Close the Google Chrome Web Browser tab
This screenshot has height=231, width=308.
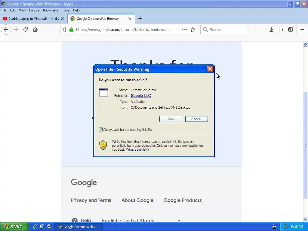point(130,19)
